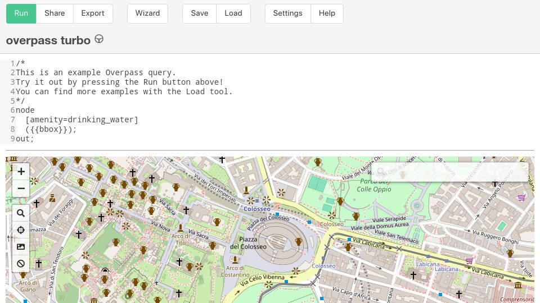540x303 pixels.
Task: Click the museum icon by Comprensorio label
Action: (x=518, y=285)
